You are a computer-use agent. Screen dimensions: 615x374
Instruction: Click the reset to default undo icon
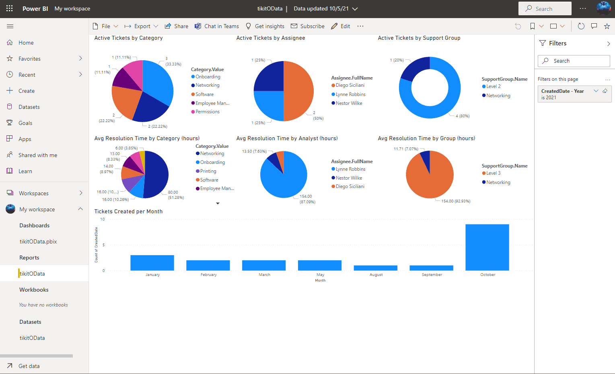coord(518,26)
